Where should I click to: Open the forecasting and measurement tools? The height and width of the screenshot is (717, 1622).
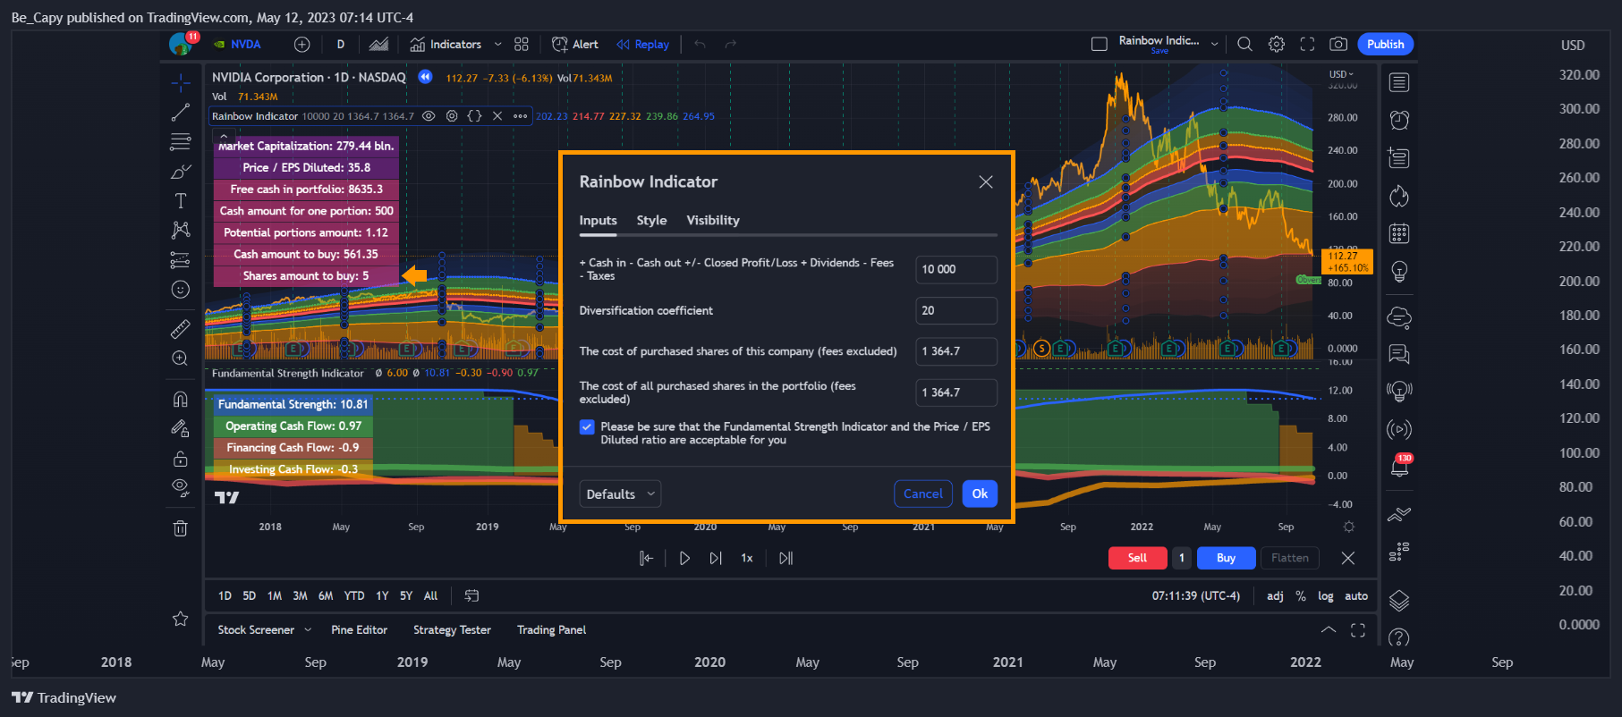click(x=181, y=260)
